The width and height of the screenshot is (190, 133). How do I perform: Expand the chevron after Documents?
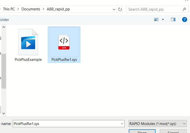pyautogui.click(x=44, y=9)
